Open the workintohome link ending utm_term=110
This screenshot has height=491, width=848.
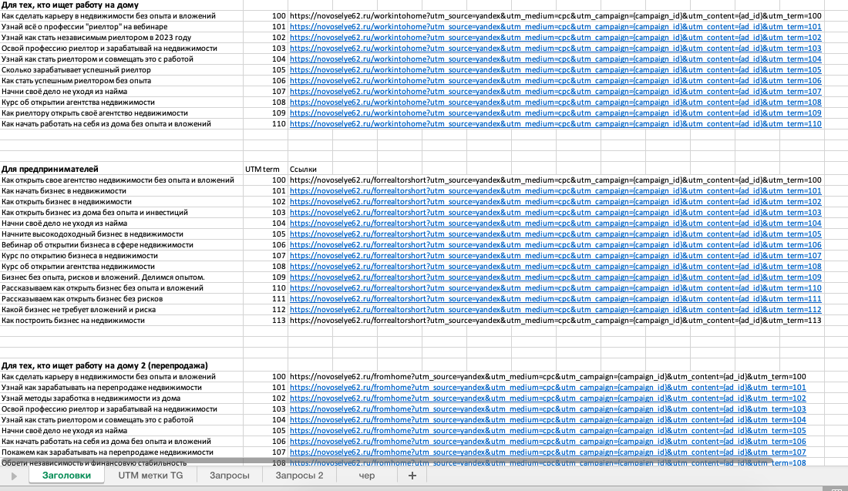tap(555, 124)
